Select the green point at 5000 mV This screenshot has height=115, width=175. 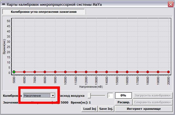(14, 72)
